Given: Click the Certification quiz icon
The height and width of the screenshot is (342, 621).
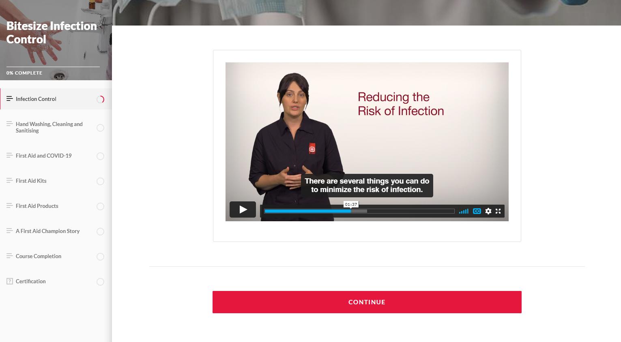Looking at the screenshot, I should (x=10, y=281).
